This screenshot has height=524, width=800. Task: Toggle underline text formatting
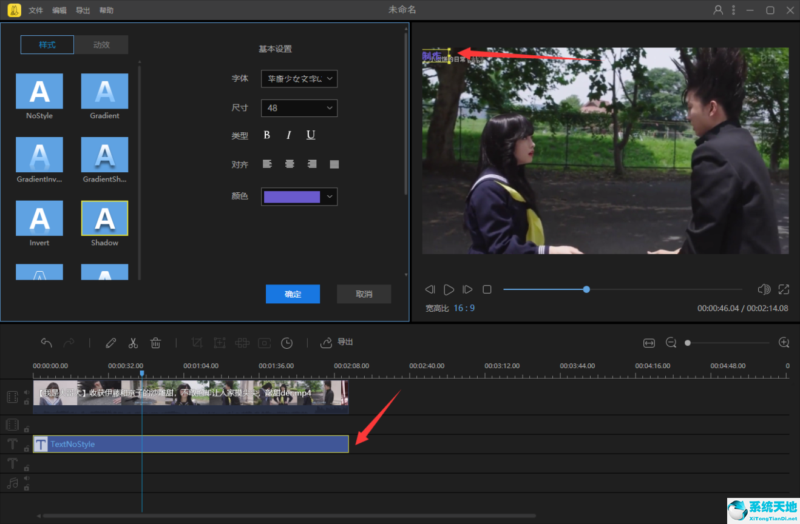click(311, 135)
